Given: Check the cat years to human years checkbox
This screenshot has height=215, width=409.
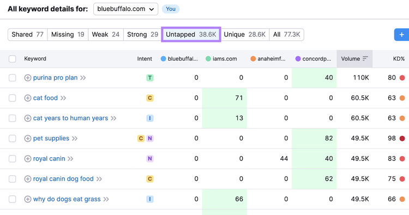Looking at the screenshot, I should pos(12,118).
